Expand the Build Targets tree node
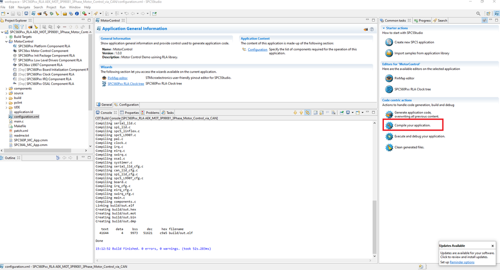500x270 pixels. [6, 37]
